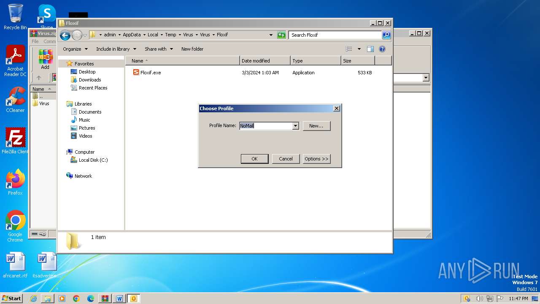This screenshot has height=304, width=540.
Task: Switch to Outlook profile taskbar button
Action: coord(134,299)
